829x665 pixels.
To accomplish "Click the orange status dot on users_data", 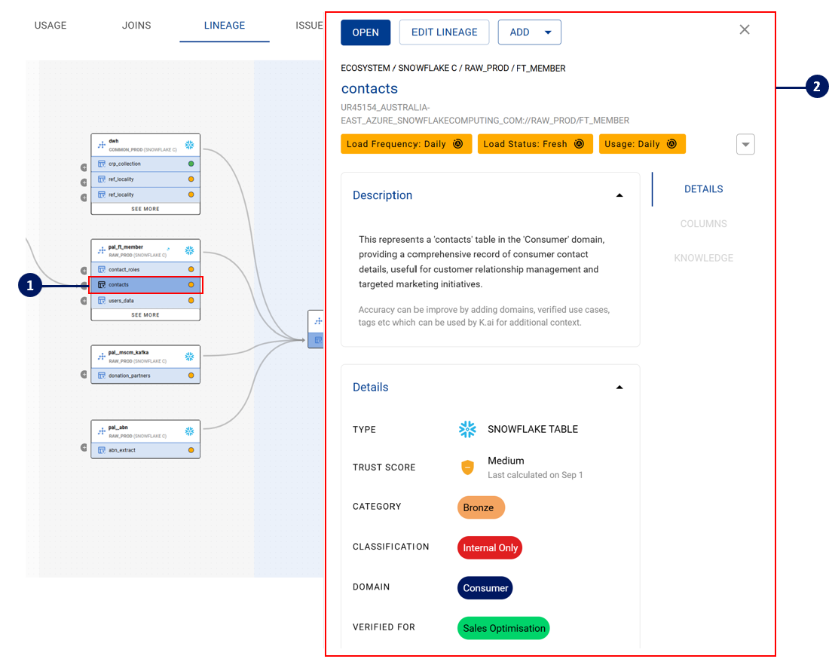I will tap(191, 300).
